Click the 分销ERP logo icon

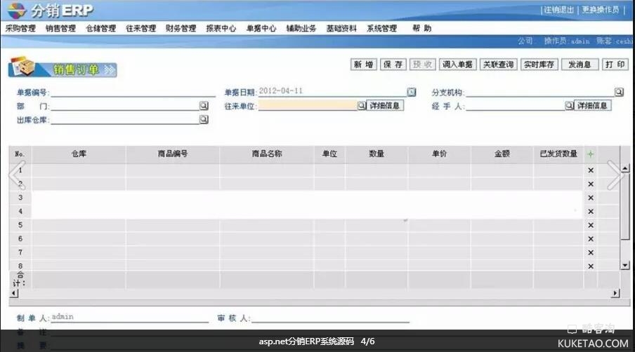[17, 11]
